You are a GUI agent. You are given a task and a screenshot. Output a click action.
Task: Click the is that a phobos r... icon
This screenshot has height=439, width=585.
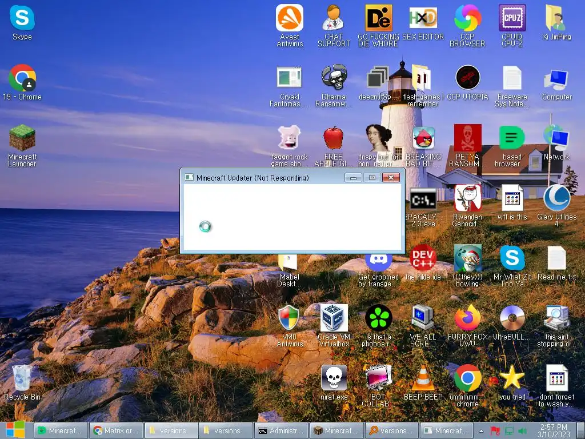tap(378, 325)
